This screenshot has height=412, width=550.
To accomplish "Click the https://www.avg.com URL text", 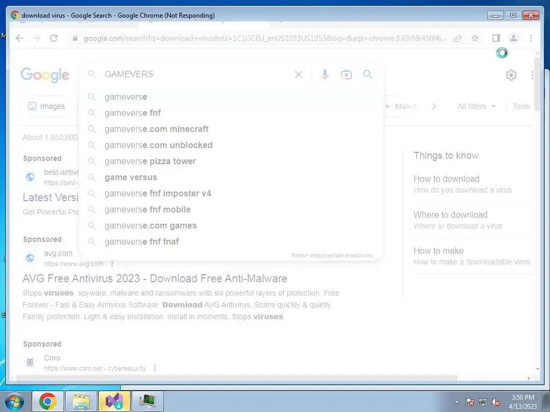I will click(74, 264).
